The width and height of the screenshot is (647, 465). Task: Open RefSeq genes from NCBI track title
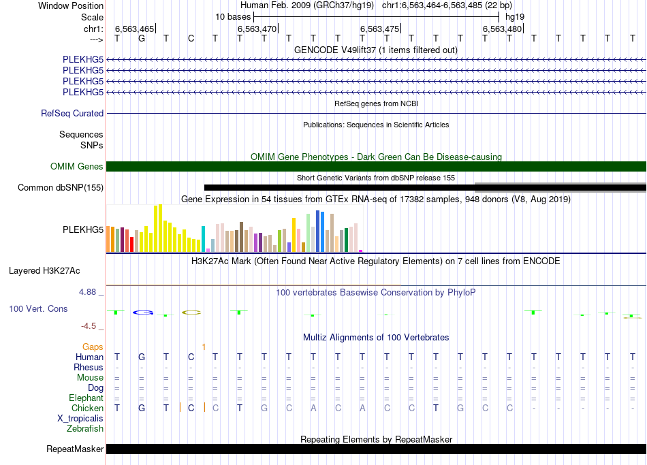(x=376, y=103)
